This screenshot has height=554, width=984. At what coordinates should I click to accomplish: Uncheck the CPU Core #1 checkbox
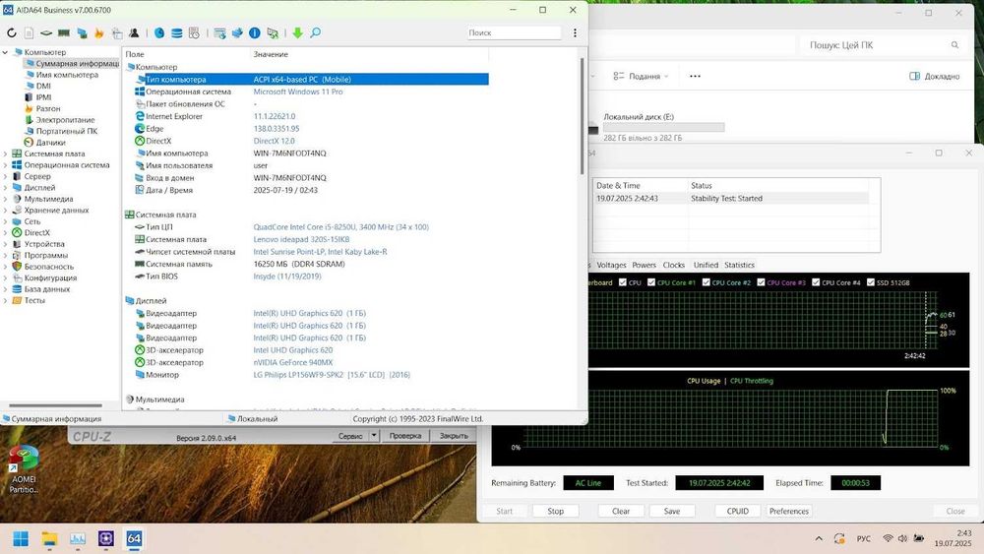tap(650, 282)
